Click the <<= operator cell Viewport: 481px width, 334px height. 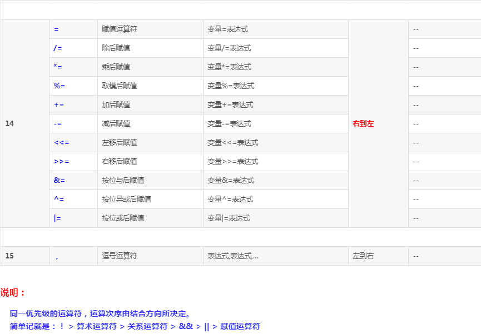point(73,143)
